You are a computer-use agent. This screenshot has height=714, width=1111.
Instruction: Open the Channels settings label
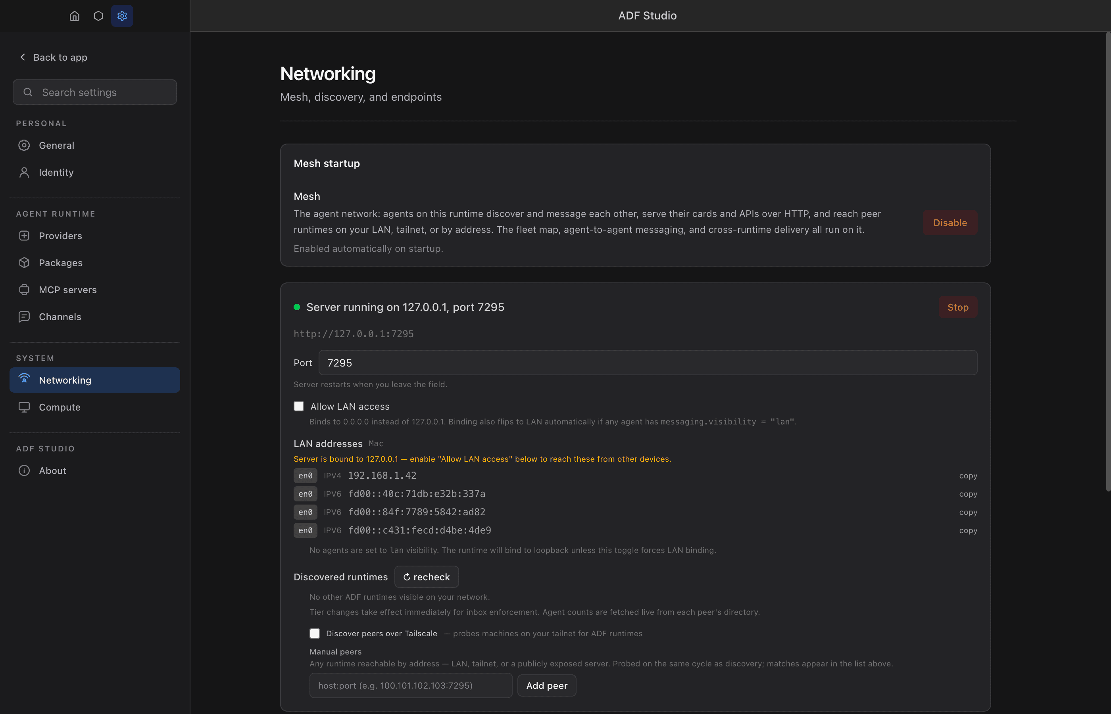(60, 317)
